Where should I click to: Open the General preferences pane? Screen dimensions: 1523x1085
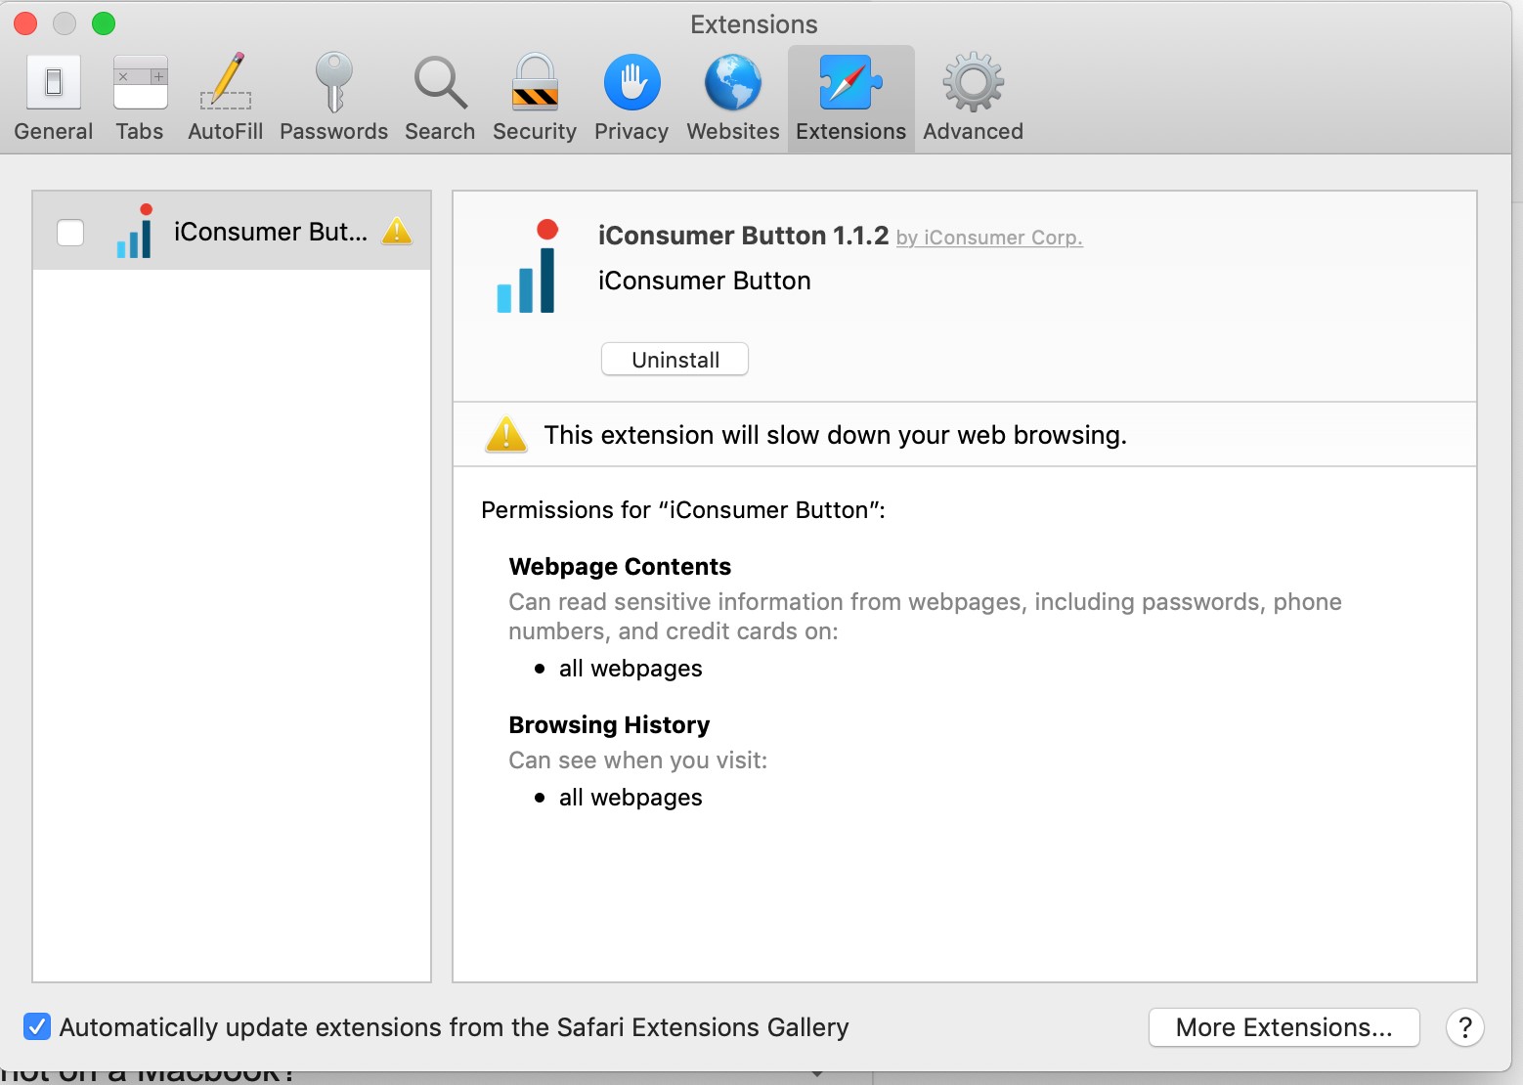coord(54,99)
